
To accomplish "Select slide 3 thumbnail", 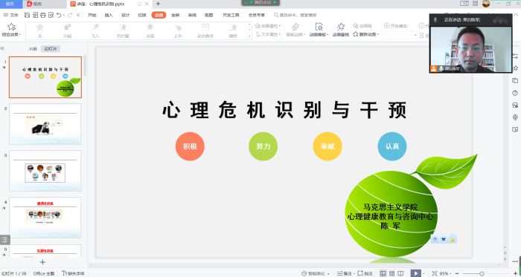I will click(45, 171).
